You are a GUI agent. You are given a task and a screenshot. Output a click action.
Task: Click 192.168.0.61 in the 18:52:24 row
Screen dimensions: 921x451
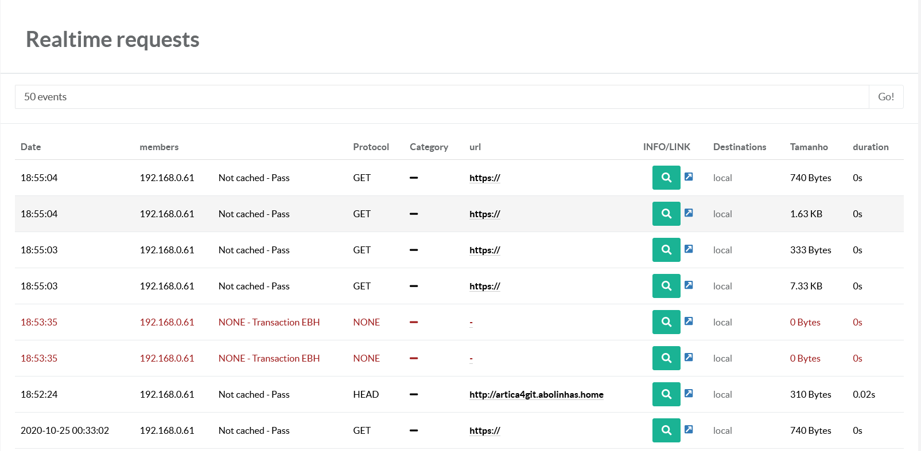click(x=167, y=394)
